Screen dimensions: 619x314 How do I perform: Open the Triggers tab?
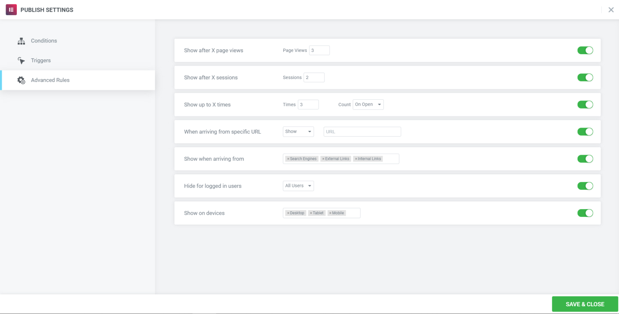(77, 61)
